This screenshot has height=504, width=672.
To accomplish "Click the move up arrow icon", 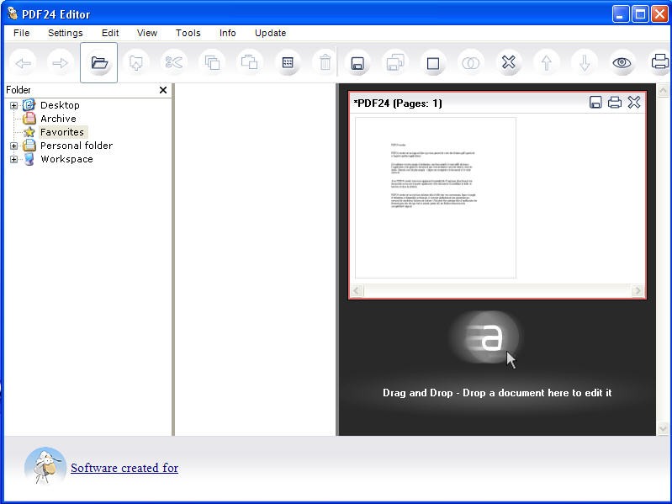I will pos(547,63).
